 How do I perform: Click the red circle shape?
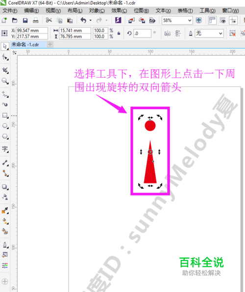click(150, 126)
